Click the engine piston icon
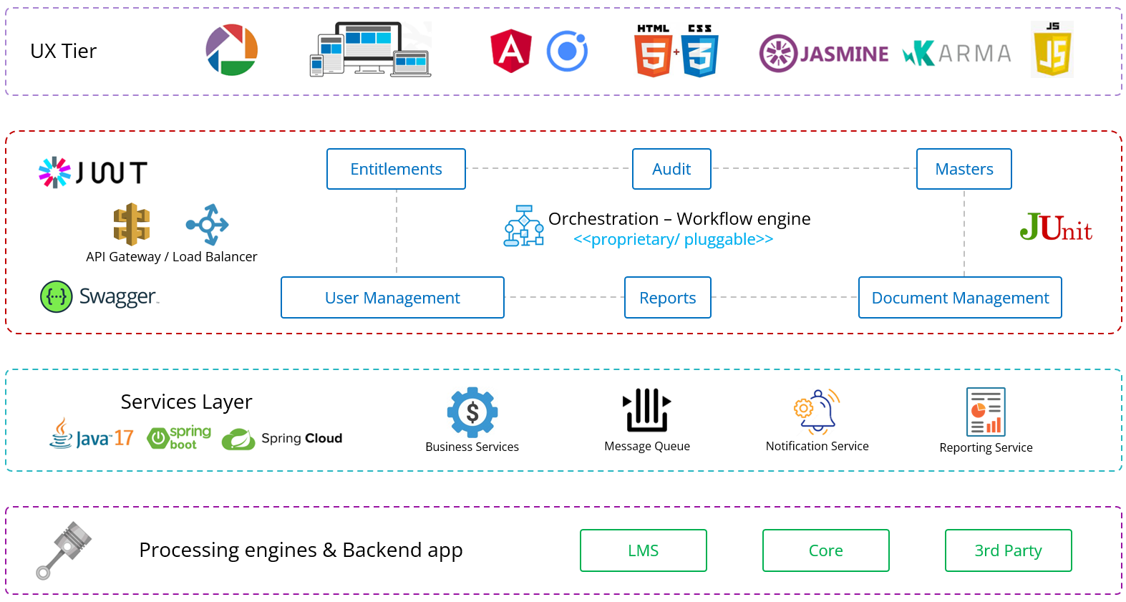1126x602 pixels. [64, 550]
